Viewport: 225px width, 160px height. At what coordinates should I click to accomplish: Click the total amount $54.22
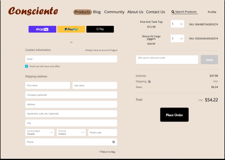(x=211, y=100)
